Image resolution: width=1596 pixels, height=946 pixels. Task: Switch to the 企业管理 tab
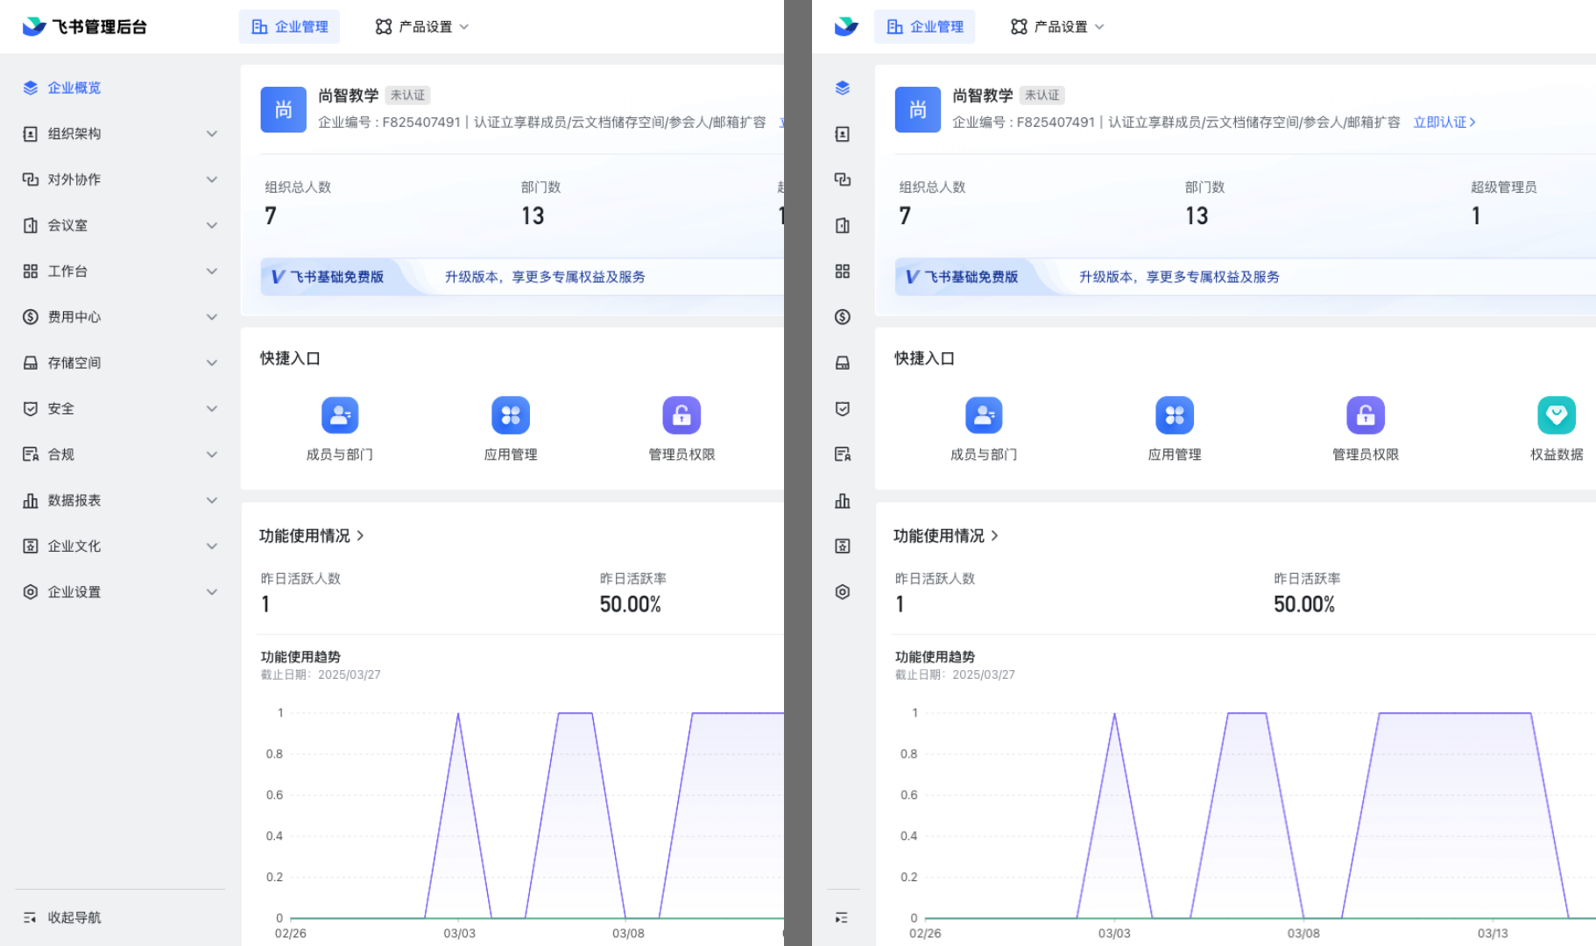[289, 26]
